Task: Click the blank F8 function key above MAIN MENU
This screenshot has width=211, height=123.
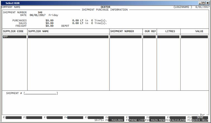Action: (x=157, y=117)
